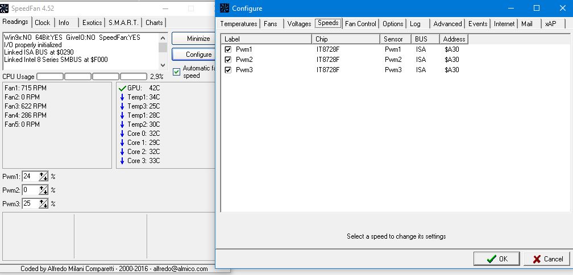
Task: Click the blue arrow next to Core 0
Action: click(x=122, y=134)
